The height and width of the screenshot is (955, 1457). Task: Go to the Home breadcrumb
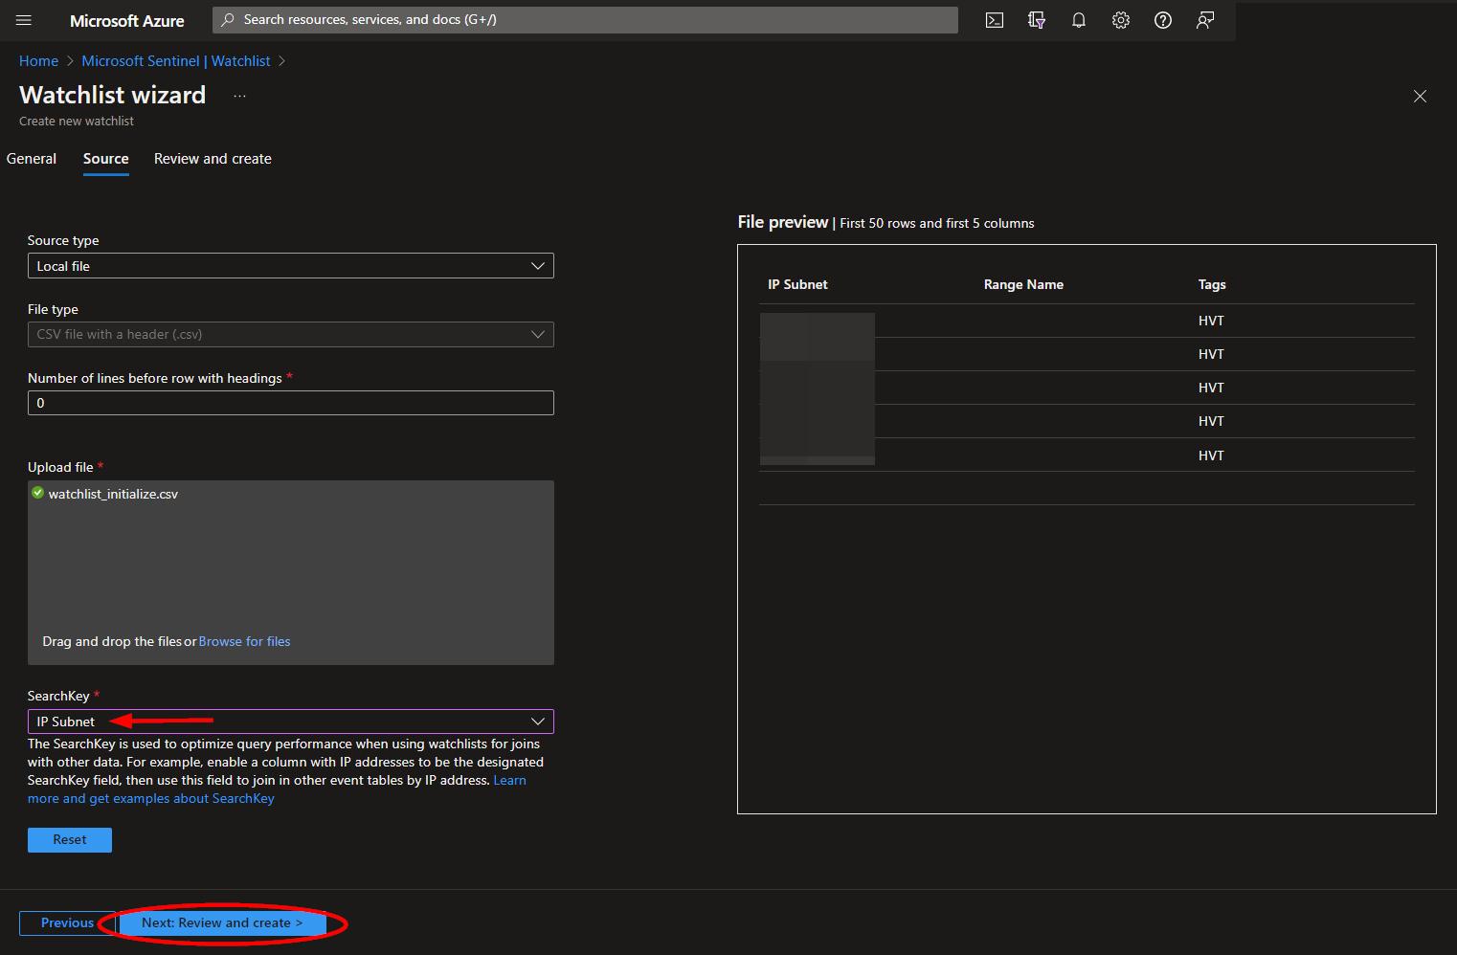(x=38, y=61)
